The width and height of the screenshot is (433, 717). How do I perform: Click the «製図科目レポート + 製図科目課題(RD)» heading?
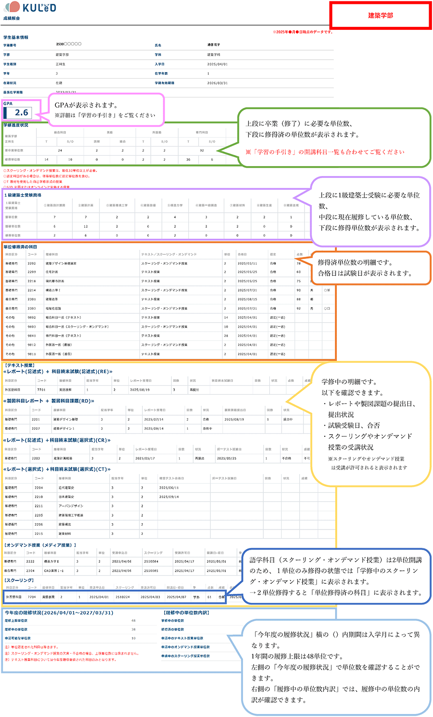(49, 401)
